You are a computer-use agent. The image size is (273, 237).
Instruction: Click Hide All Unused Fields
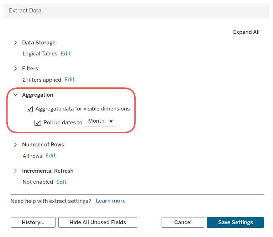point(98,222)
